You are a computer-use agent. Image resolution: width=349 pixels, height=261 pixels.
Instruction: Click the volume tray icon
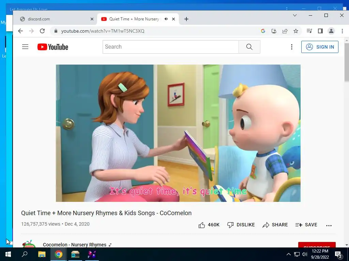click(305, 254)
